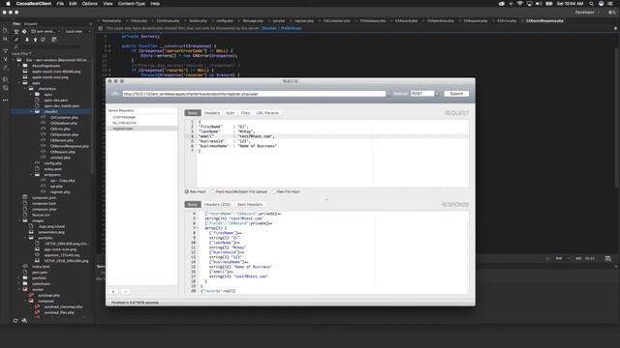
Task: Click the Dreamweaver status bar icon at far right
Action: pos(607,258)
